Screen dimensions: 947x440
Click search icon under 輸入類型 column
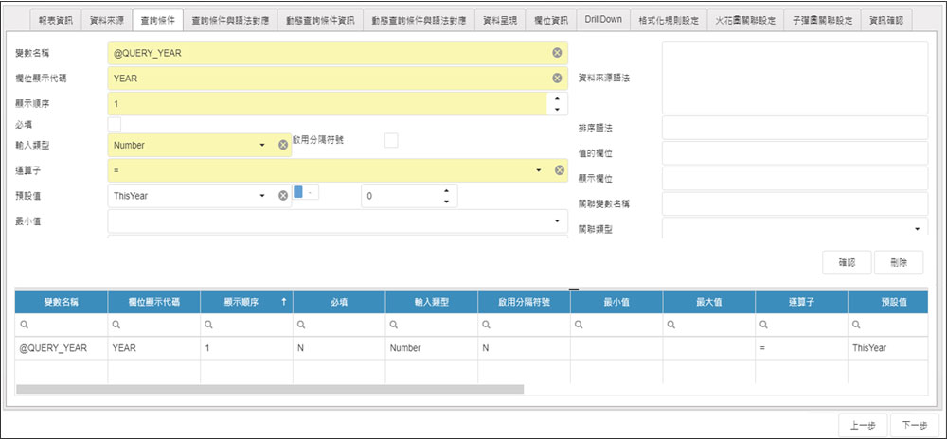click(x=394, y=326)
